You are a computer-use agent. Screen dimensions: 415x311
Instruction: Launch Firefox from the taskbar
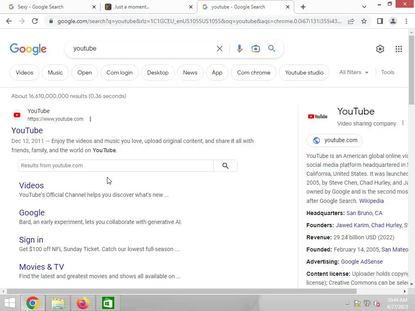(x=83, y=303)
